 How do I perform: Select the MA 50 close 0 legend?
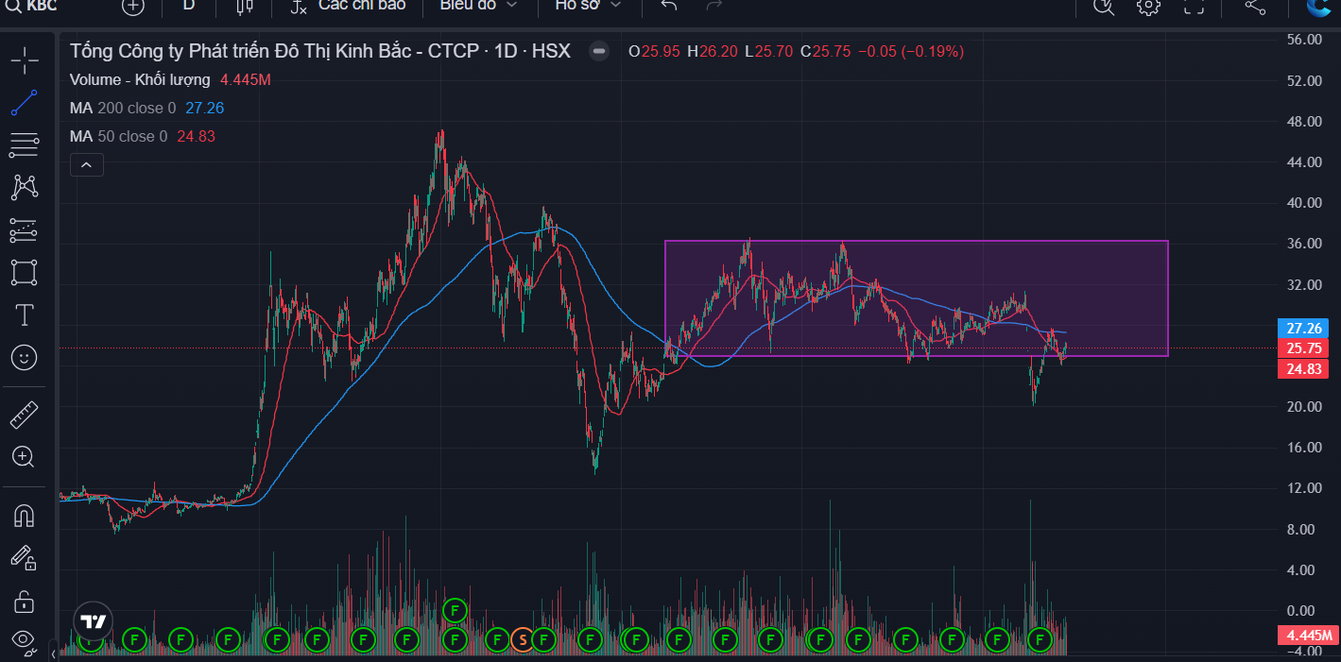tap(118, 136)
